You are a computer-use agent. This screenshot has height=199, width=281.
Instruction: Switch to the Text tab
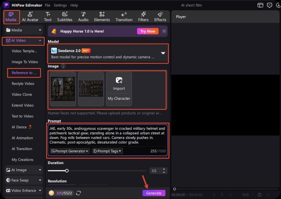(48, 17)
